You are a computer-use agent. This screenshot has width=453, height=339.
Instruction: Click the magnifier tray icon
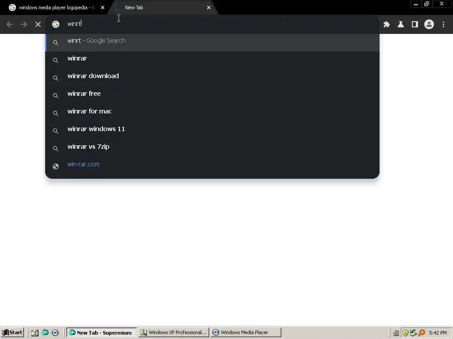tap(422, 333)
